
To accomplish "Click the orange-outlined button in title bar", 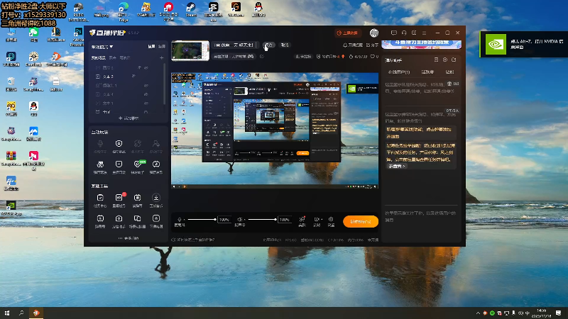I will [347, 33].
